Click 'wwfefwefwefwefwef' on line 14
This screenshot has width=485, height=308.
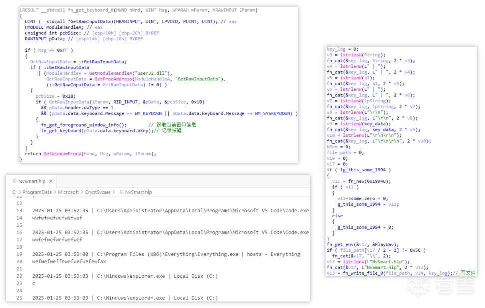57,218
